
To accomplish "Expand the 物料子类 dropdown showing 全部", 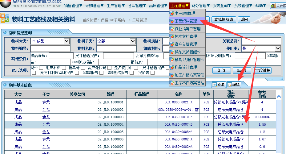I will point(133,41).
